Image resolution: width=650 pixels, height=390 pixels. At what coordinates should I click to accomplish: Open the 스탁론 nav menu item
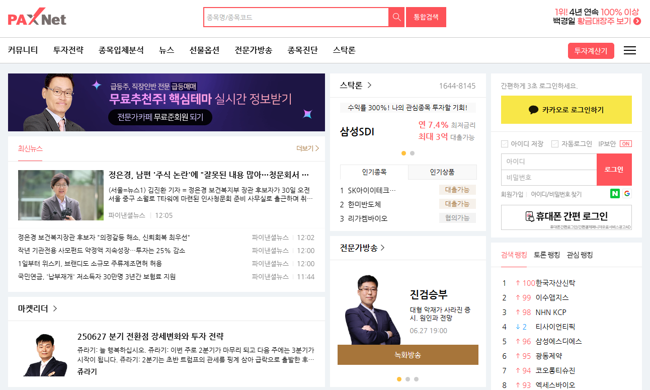tap(344, 50)
